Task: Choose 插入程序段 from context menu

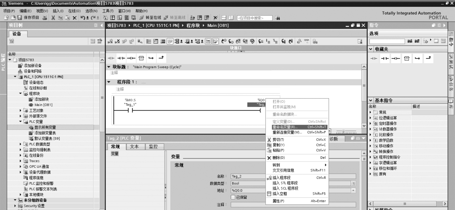Action: 297,178
